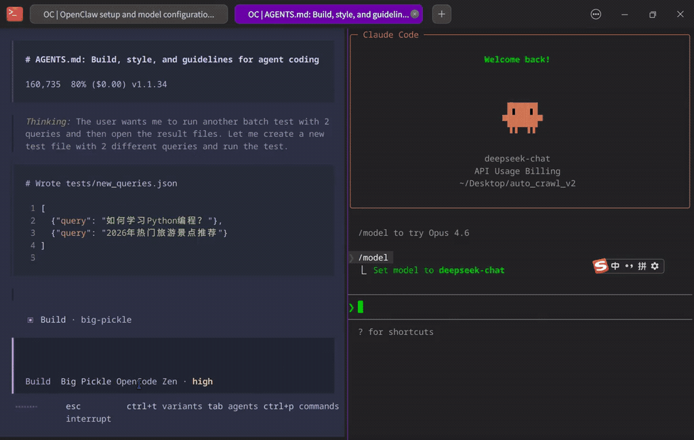Click the pinyin 拼 mode icon
This screenshot has height=440, width=694.
coord(642,266)
